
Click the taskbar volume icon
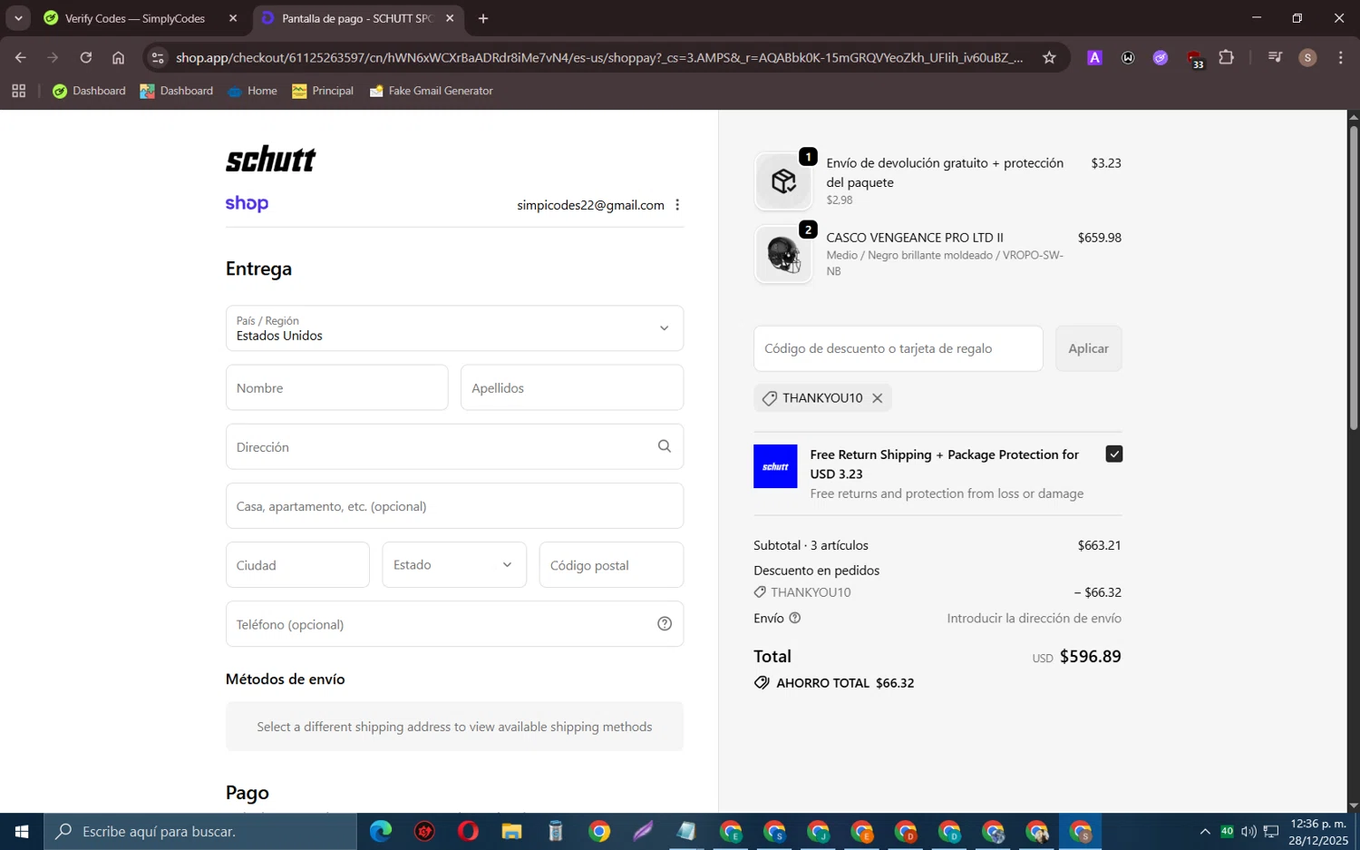coord(1248,831)
